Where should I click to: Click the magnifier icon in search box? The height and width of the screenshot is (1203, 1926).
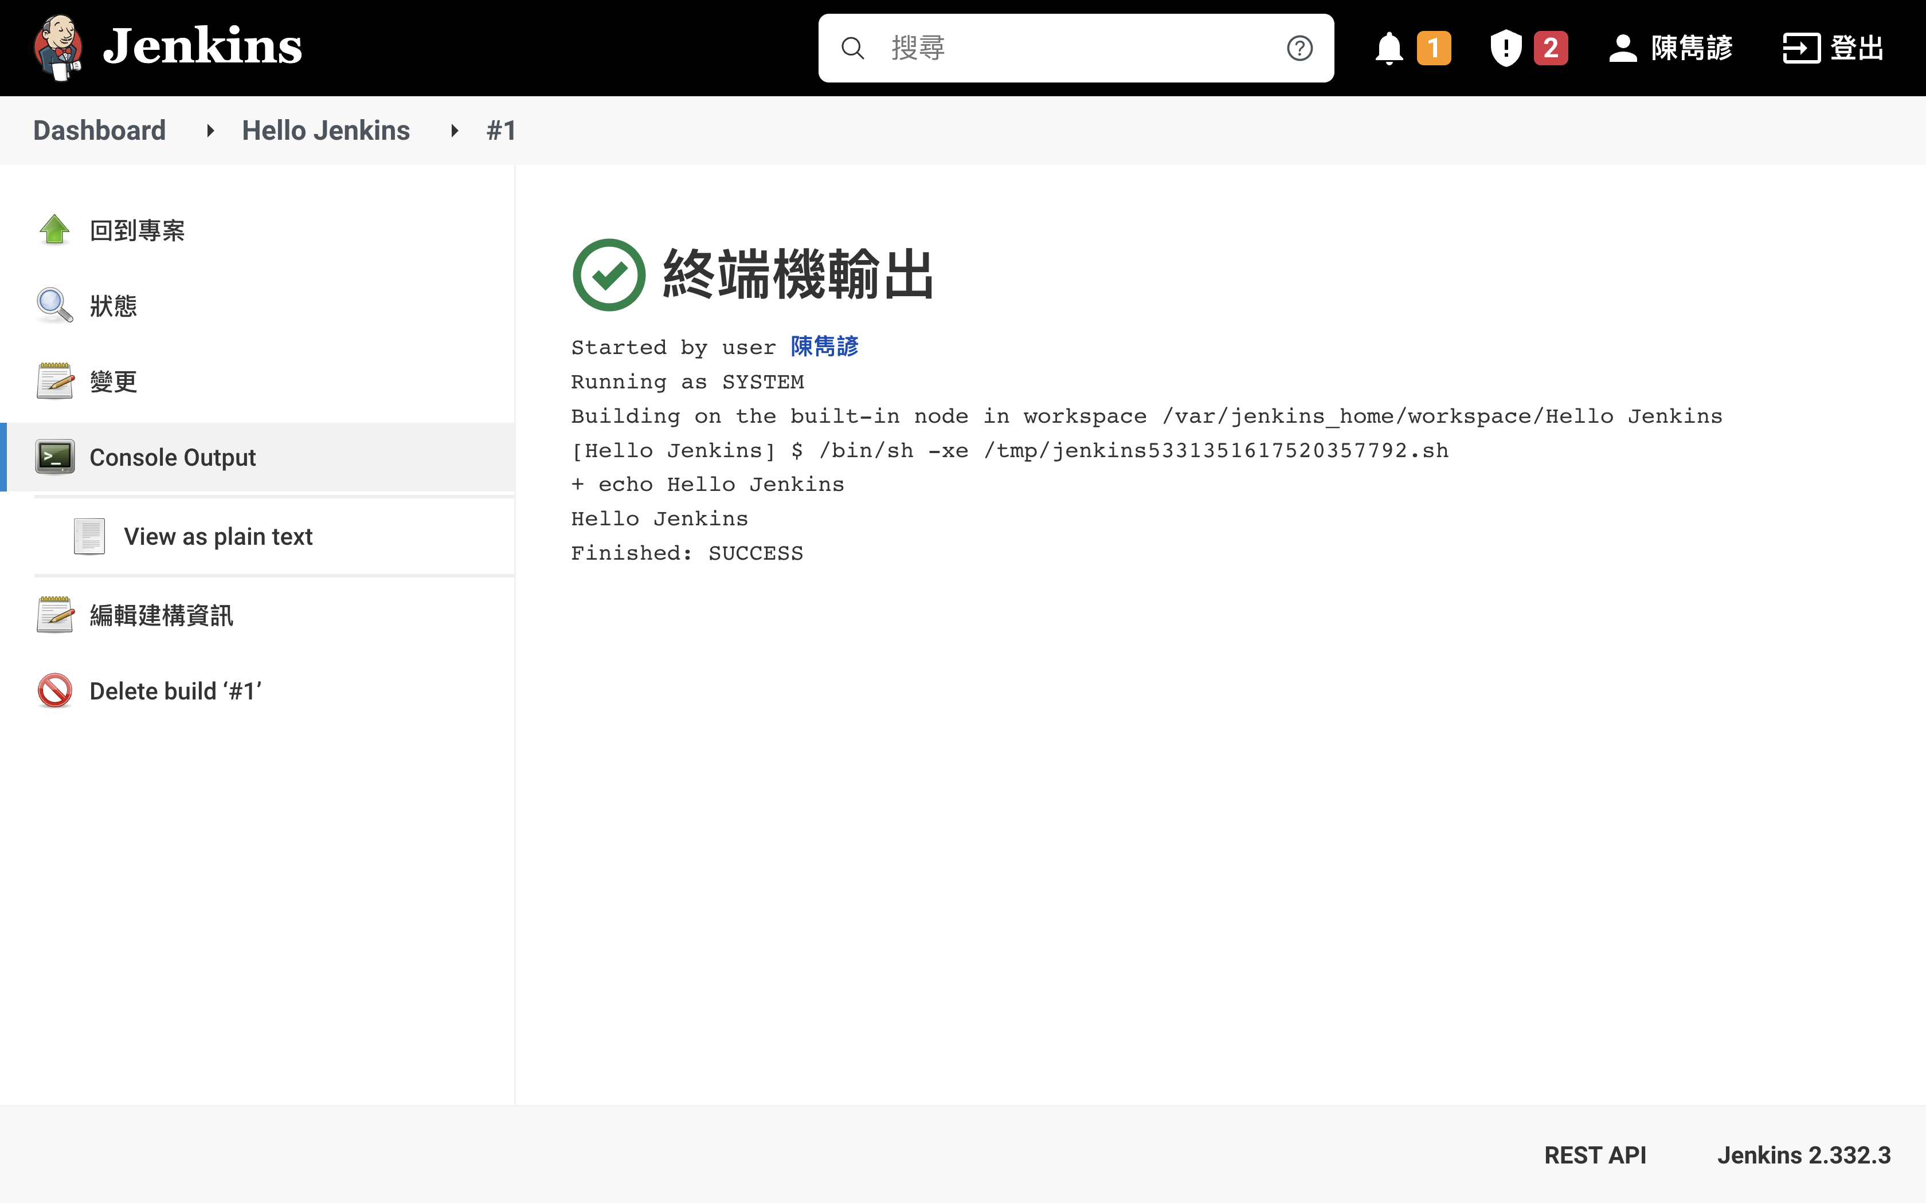point(852,49)
